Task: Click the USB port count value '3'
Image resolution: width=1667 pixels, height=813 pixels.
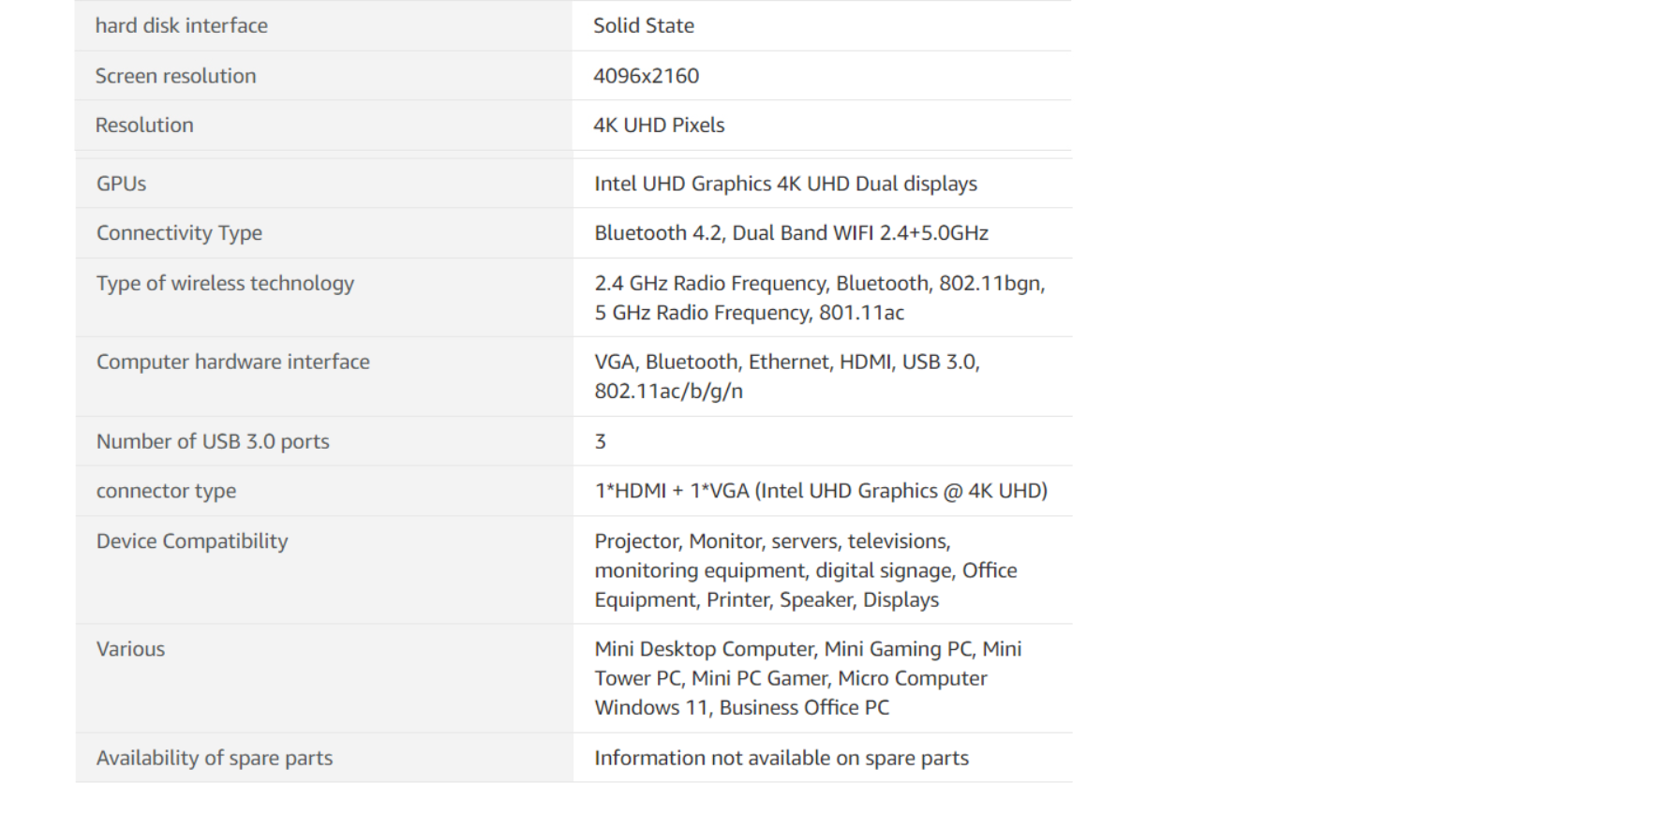Action: (x=601, y=441)
